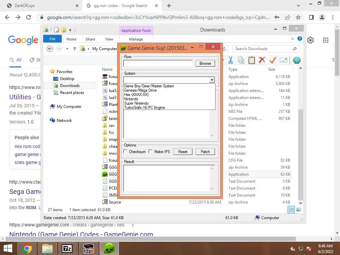The height and width of the screenshot is (255, 340).
Task: Click the Rename toolbar icon
Action: (284, 60)
